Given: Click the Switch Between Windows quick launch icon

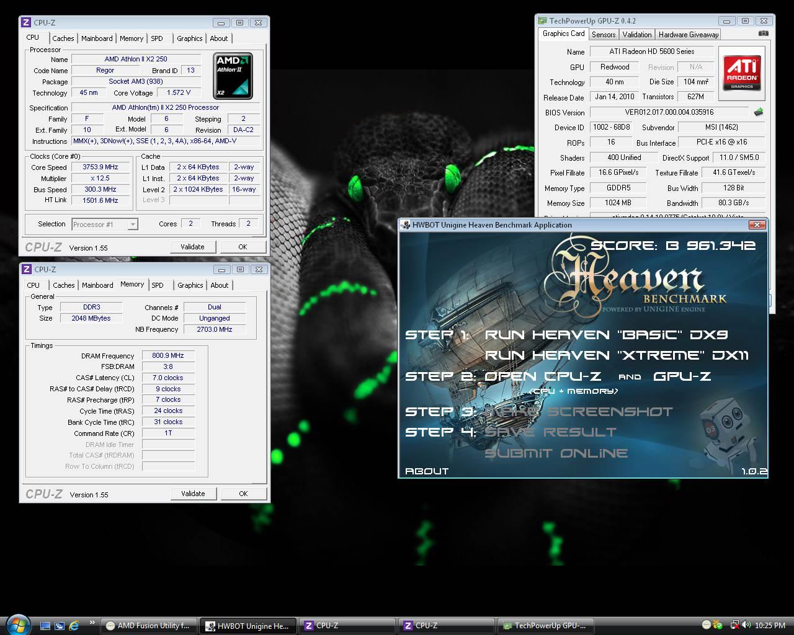Looking at the screenshot, I should tap(60, 626).
